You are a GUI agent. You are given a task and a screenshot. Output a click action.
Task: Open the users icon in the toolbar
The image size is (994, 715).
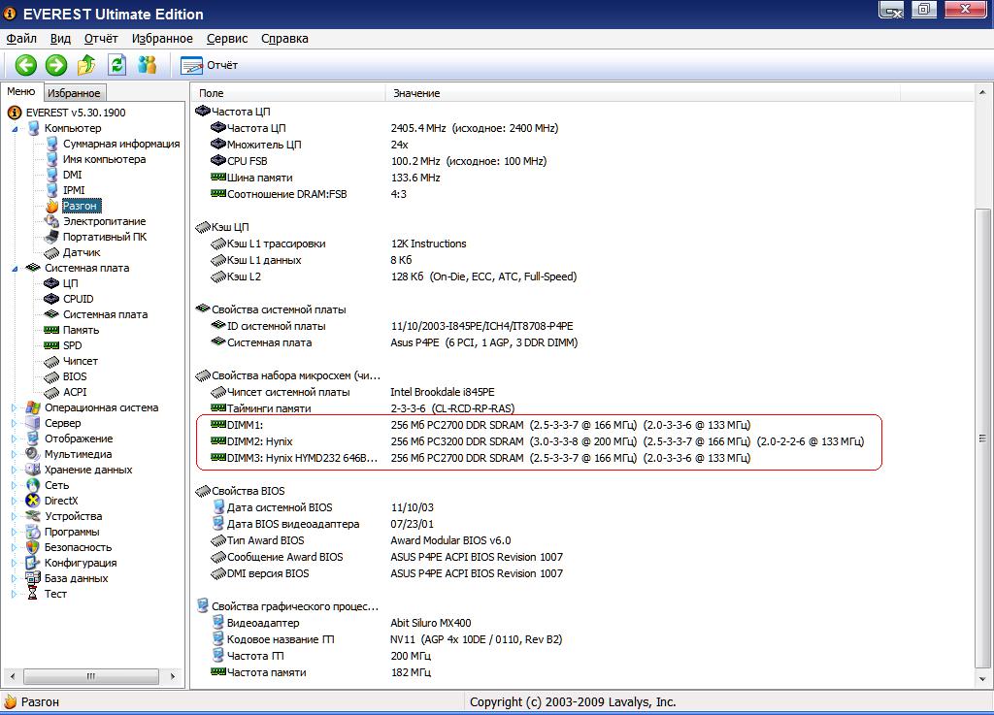tap(148, 65)
